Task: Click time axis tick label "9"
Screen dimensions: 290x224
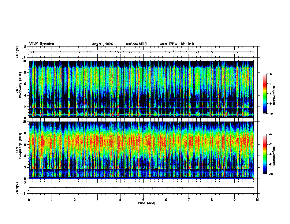Action: tap(234, 200)
